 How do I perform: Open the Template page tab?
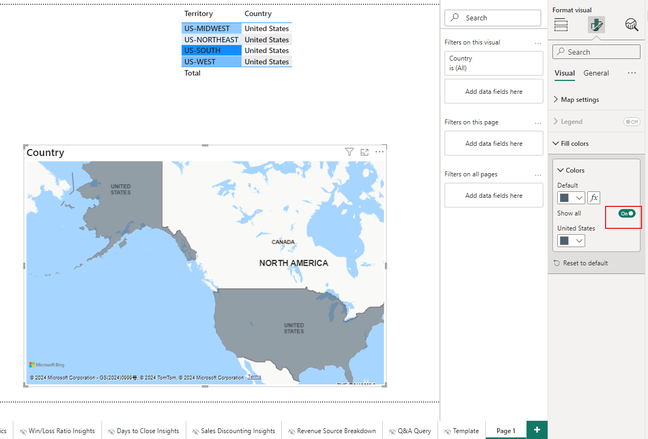pos(461,431)
